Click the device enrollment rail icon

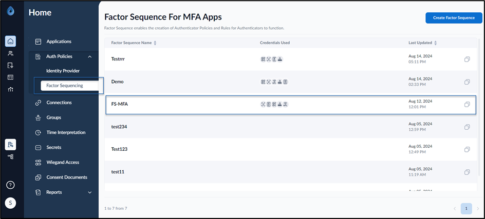10,65
